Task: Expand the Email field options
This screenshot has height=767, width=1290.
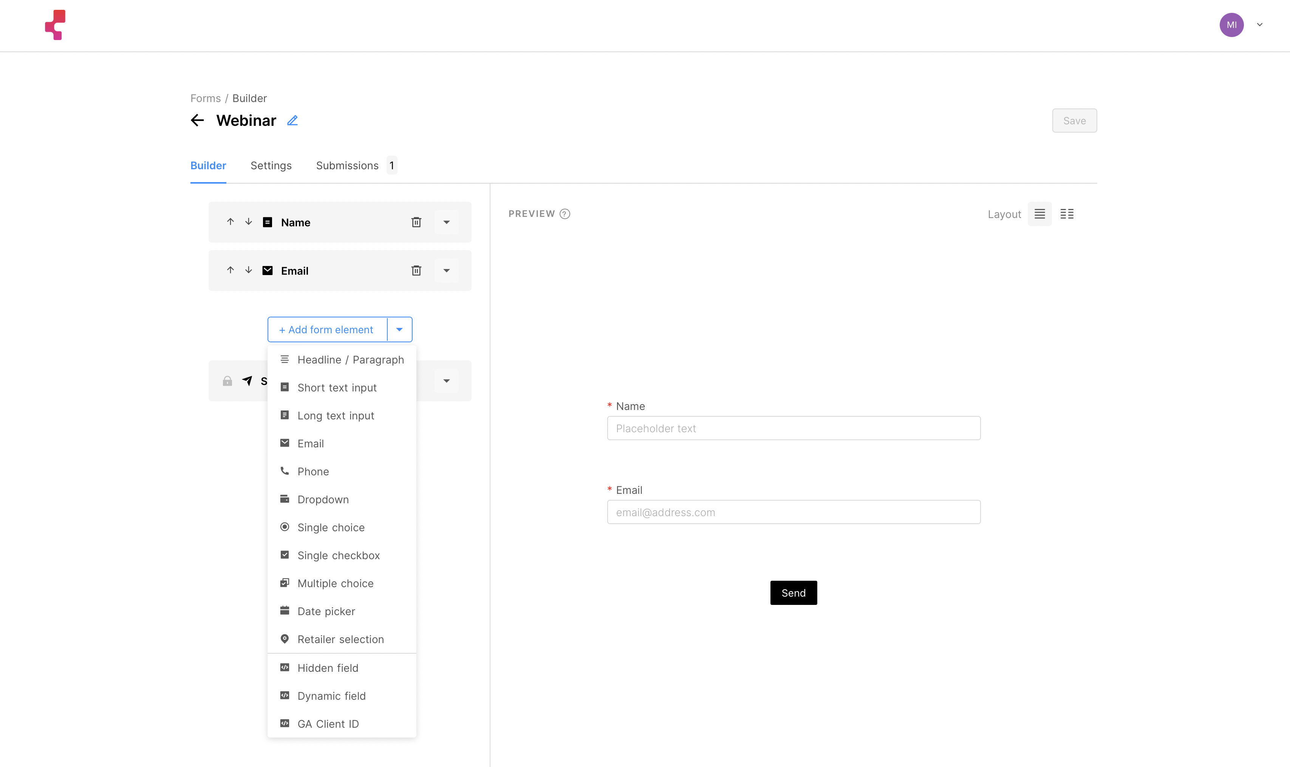Action: tap(447, 270)
